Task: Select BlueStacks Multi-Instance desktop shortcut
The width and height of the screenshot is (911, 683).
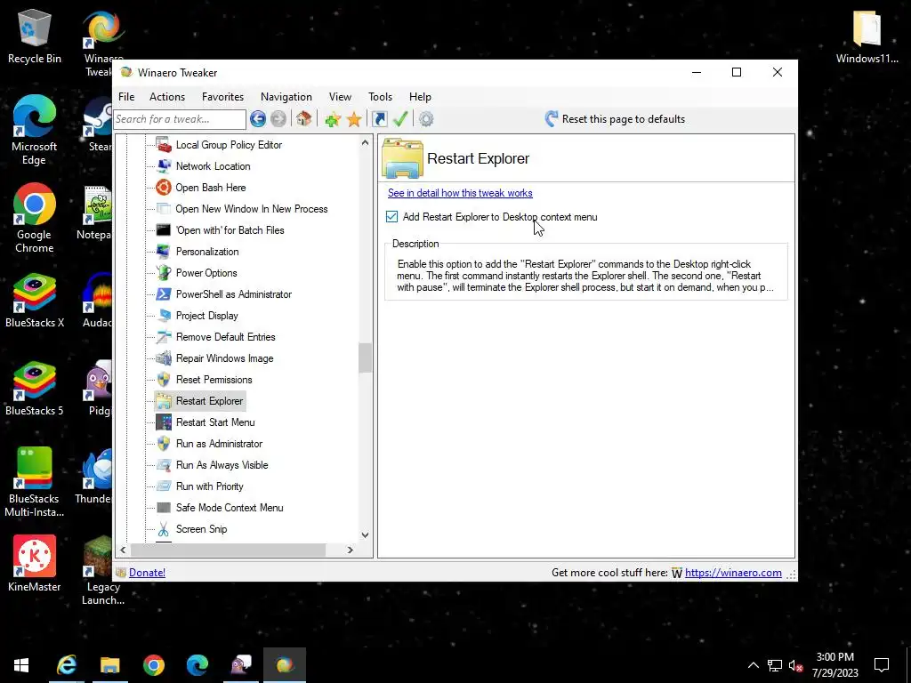Action: coord(35,482)
